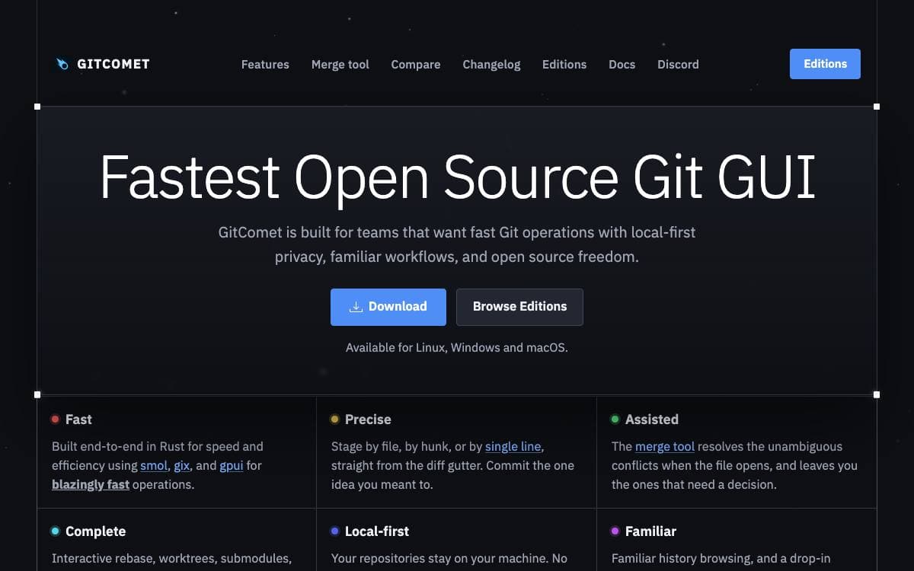Open the Docs nav link
Image resolution: width=914 pixels, height=571 pixels.
[x=622, y=65]
